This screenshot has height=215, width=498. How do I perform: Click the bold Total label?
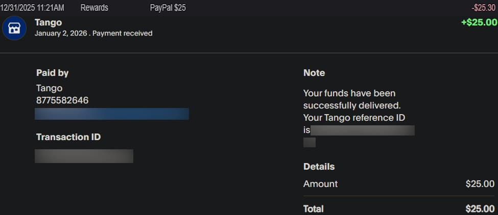pyautogui.click(x=313, y=209)
